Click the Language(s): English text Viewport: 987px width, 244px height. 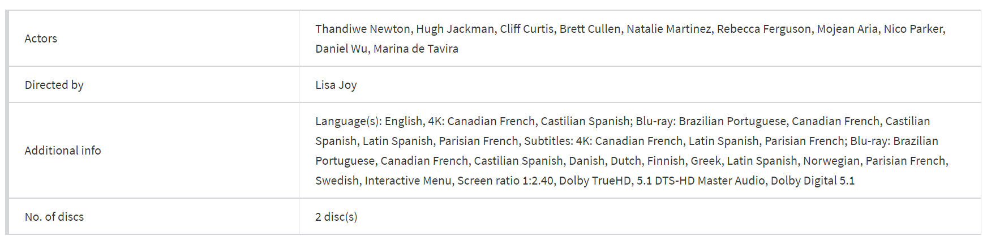(x=368, y=121)
